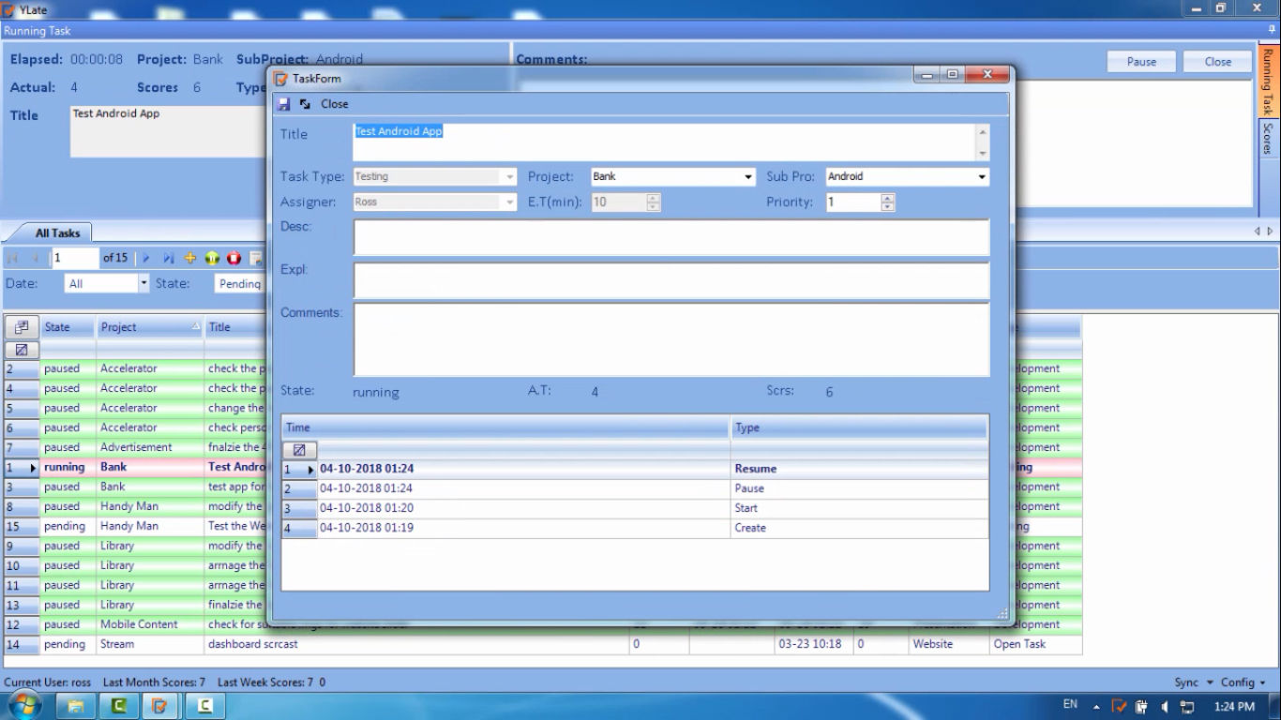Open the State filter dropdown showing Pending
This screenshot has width=1281, height=720.
pyautogui.click(x=240, y=283)
